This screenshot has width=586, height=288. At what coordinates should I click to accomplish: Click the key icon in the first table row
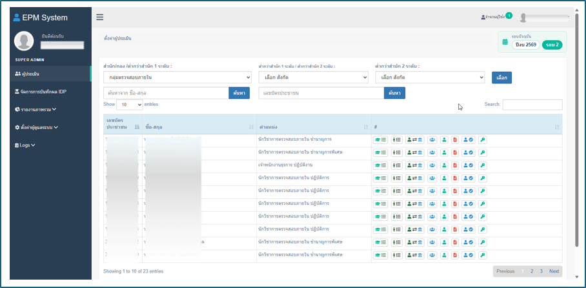[x=483, y=140]
